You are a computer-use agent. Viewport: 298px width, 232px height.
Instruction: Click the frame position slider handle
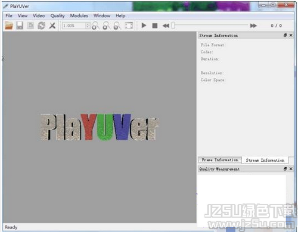pyautogui.click(x=173, y=26)
